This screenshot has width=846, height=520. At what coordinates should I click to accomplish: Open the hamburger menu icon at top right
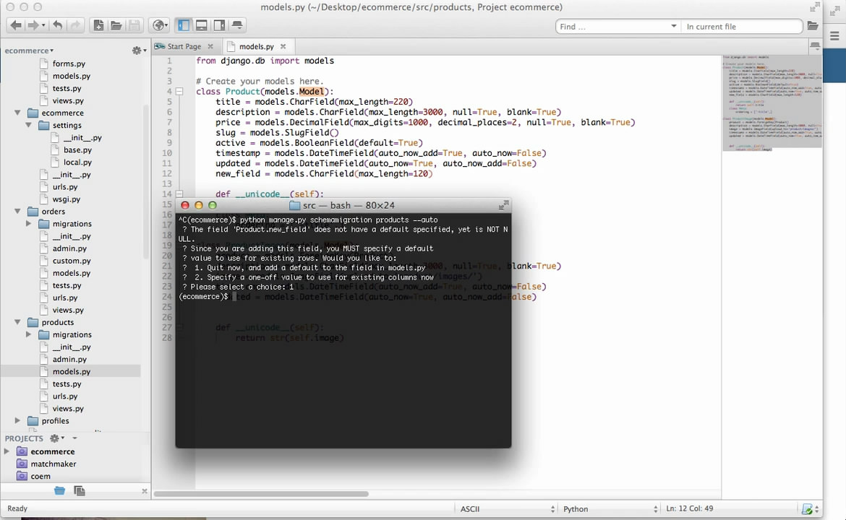(834, 36)
